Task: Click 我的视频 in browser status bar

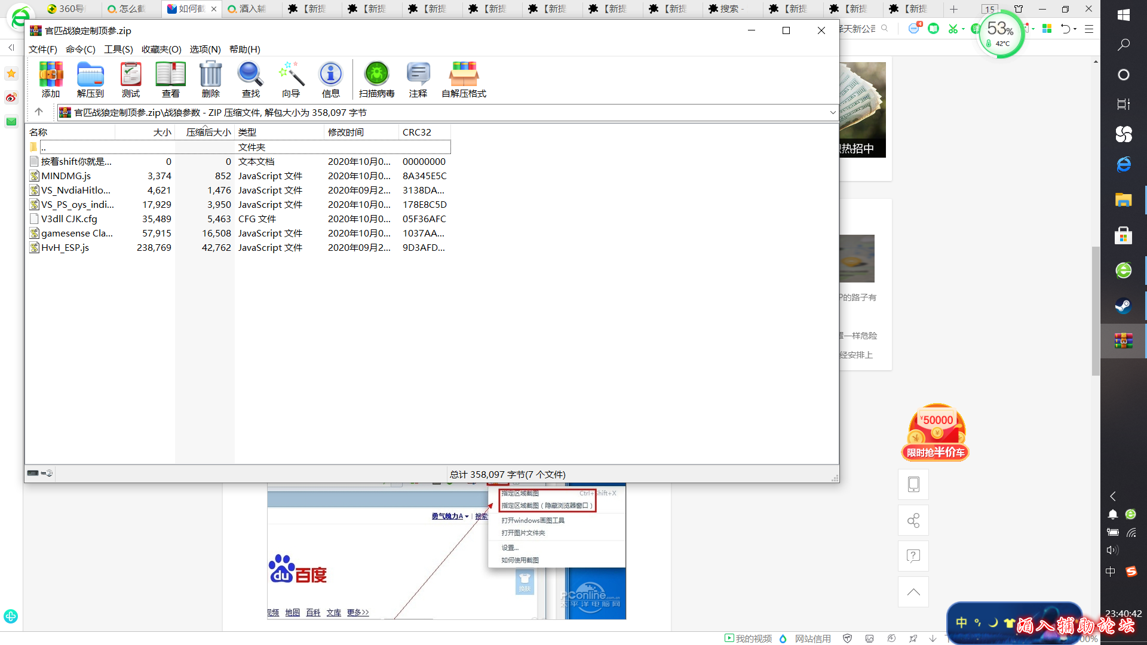Action: tap(748, 638)
